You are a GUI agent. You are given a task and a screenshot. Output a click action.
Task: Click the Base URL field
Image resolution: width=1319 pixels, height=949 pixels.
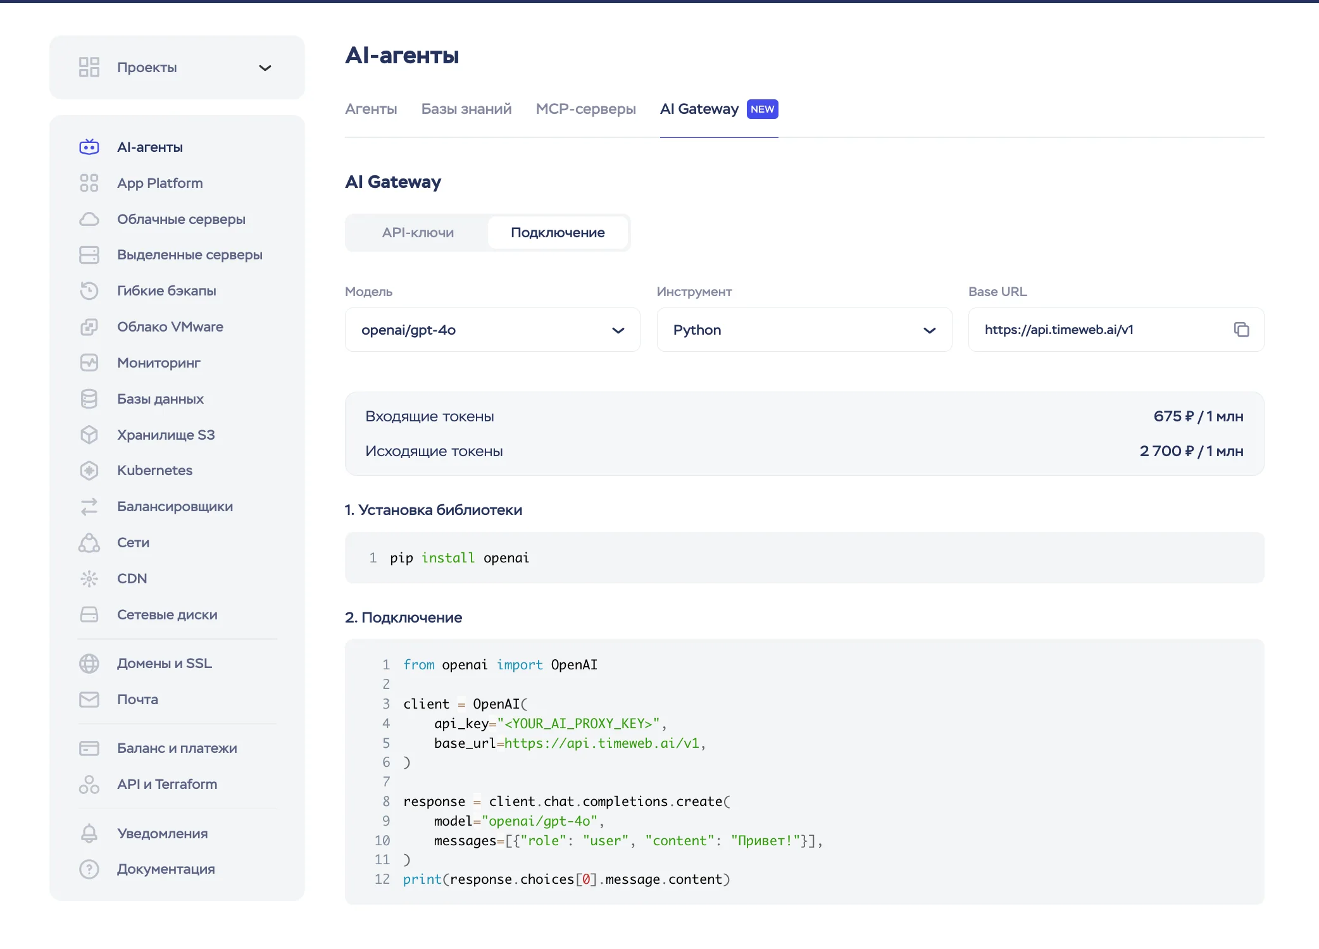1116,330
